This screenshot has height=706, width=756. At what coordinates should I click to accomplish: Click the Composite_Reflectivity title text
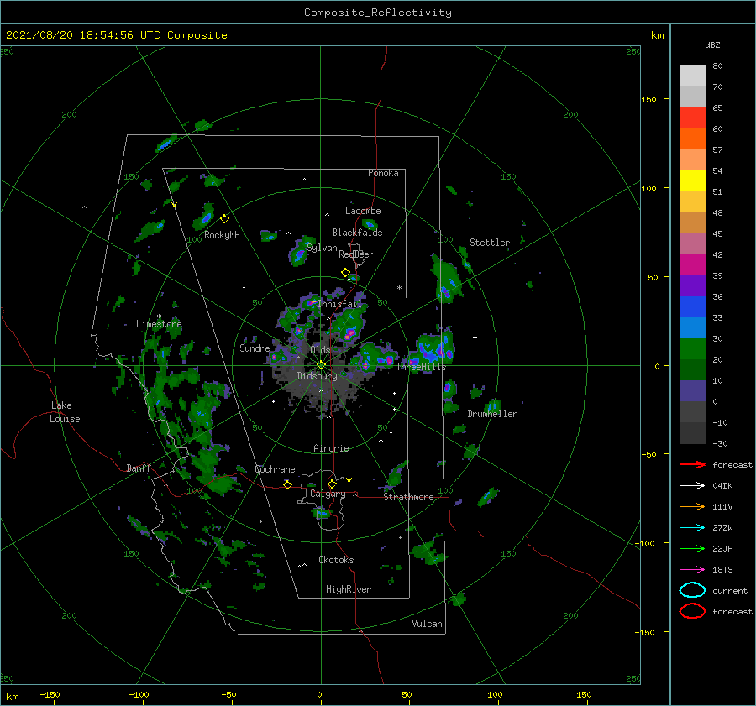pyautogui.click(x=377, y=13)
